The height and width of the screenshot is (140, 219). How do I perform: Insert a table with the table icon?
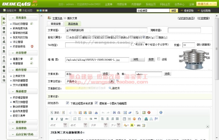tap(124, 119)
